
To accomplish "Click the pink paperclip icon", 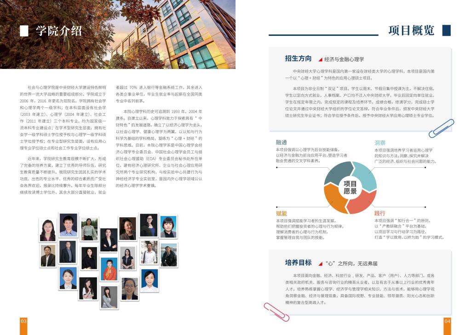I will 276,312.
